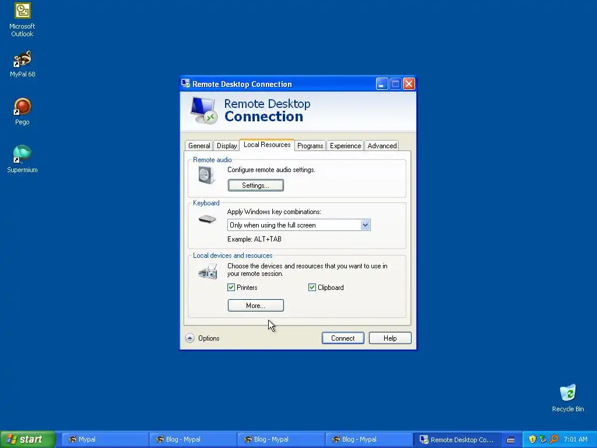
Task: Switch to the Programs tab
Action: click(310, 145)
